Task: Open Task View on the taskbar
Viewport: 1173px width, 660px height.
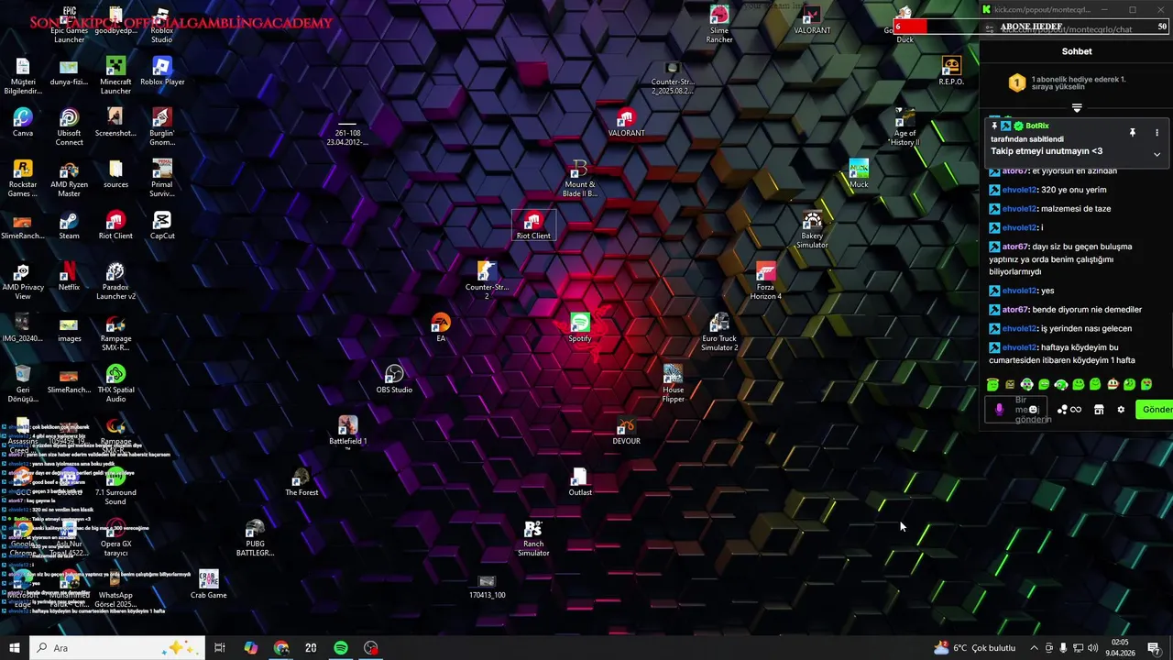Action: (x=220, y=648)
